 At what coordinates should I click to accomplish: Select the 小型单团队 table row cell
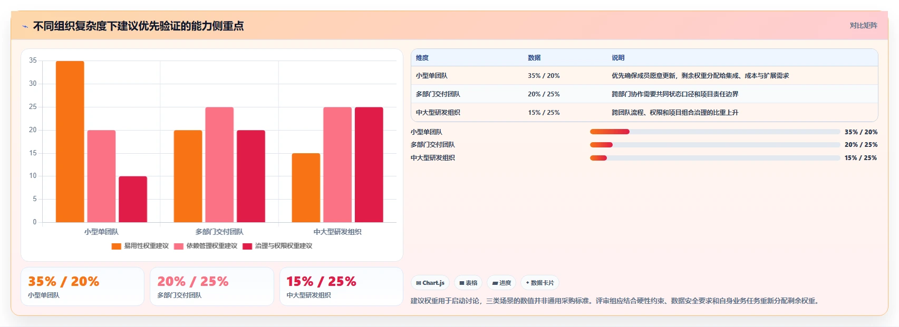tap(431, 76)
